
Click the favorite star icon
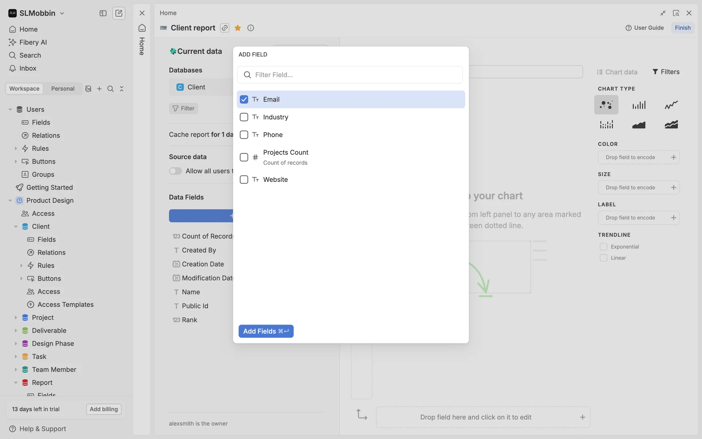[238, 28]
